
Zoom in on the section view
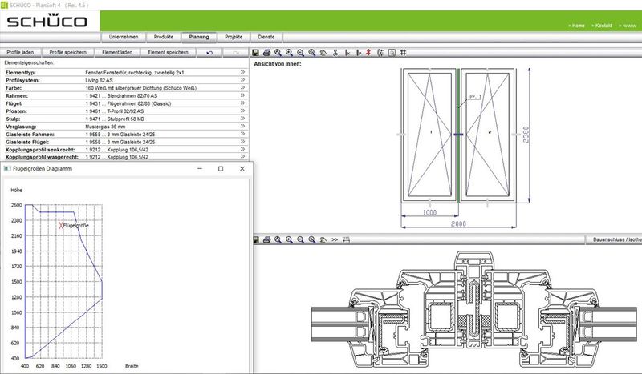point(289,239)
